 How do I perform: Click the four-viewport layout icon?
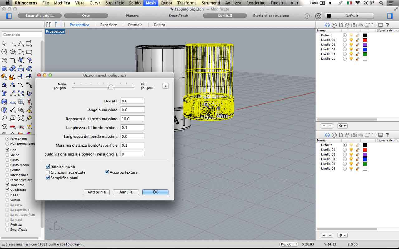point(49,25)
